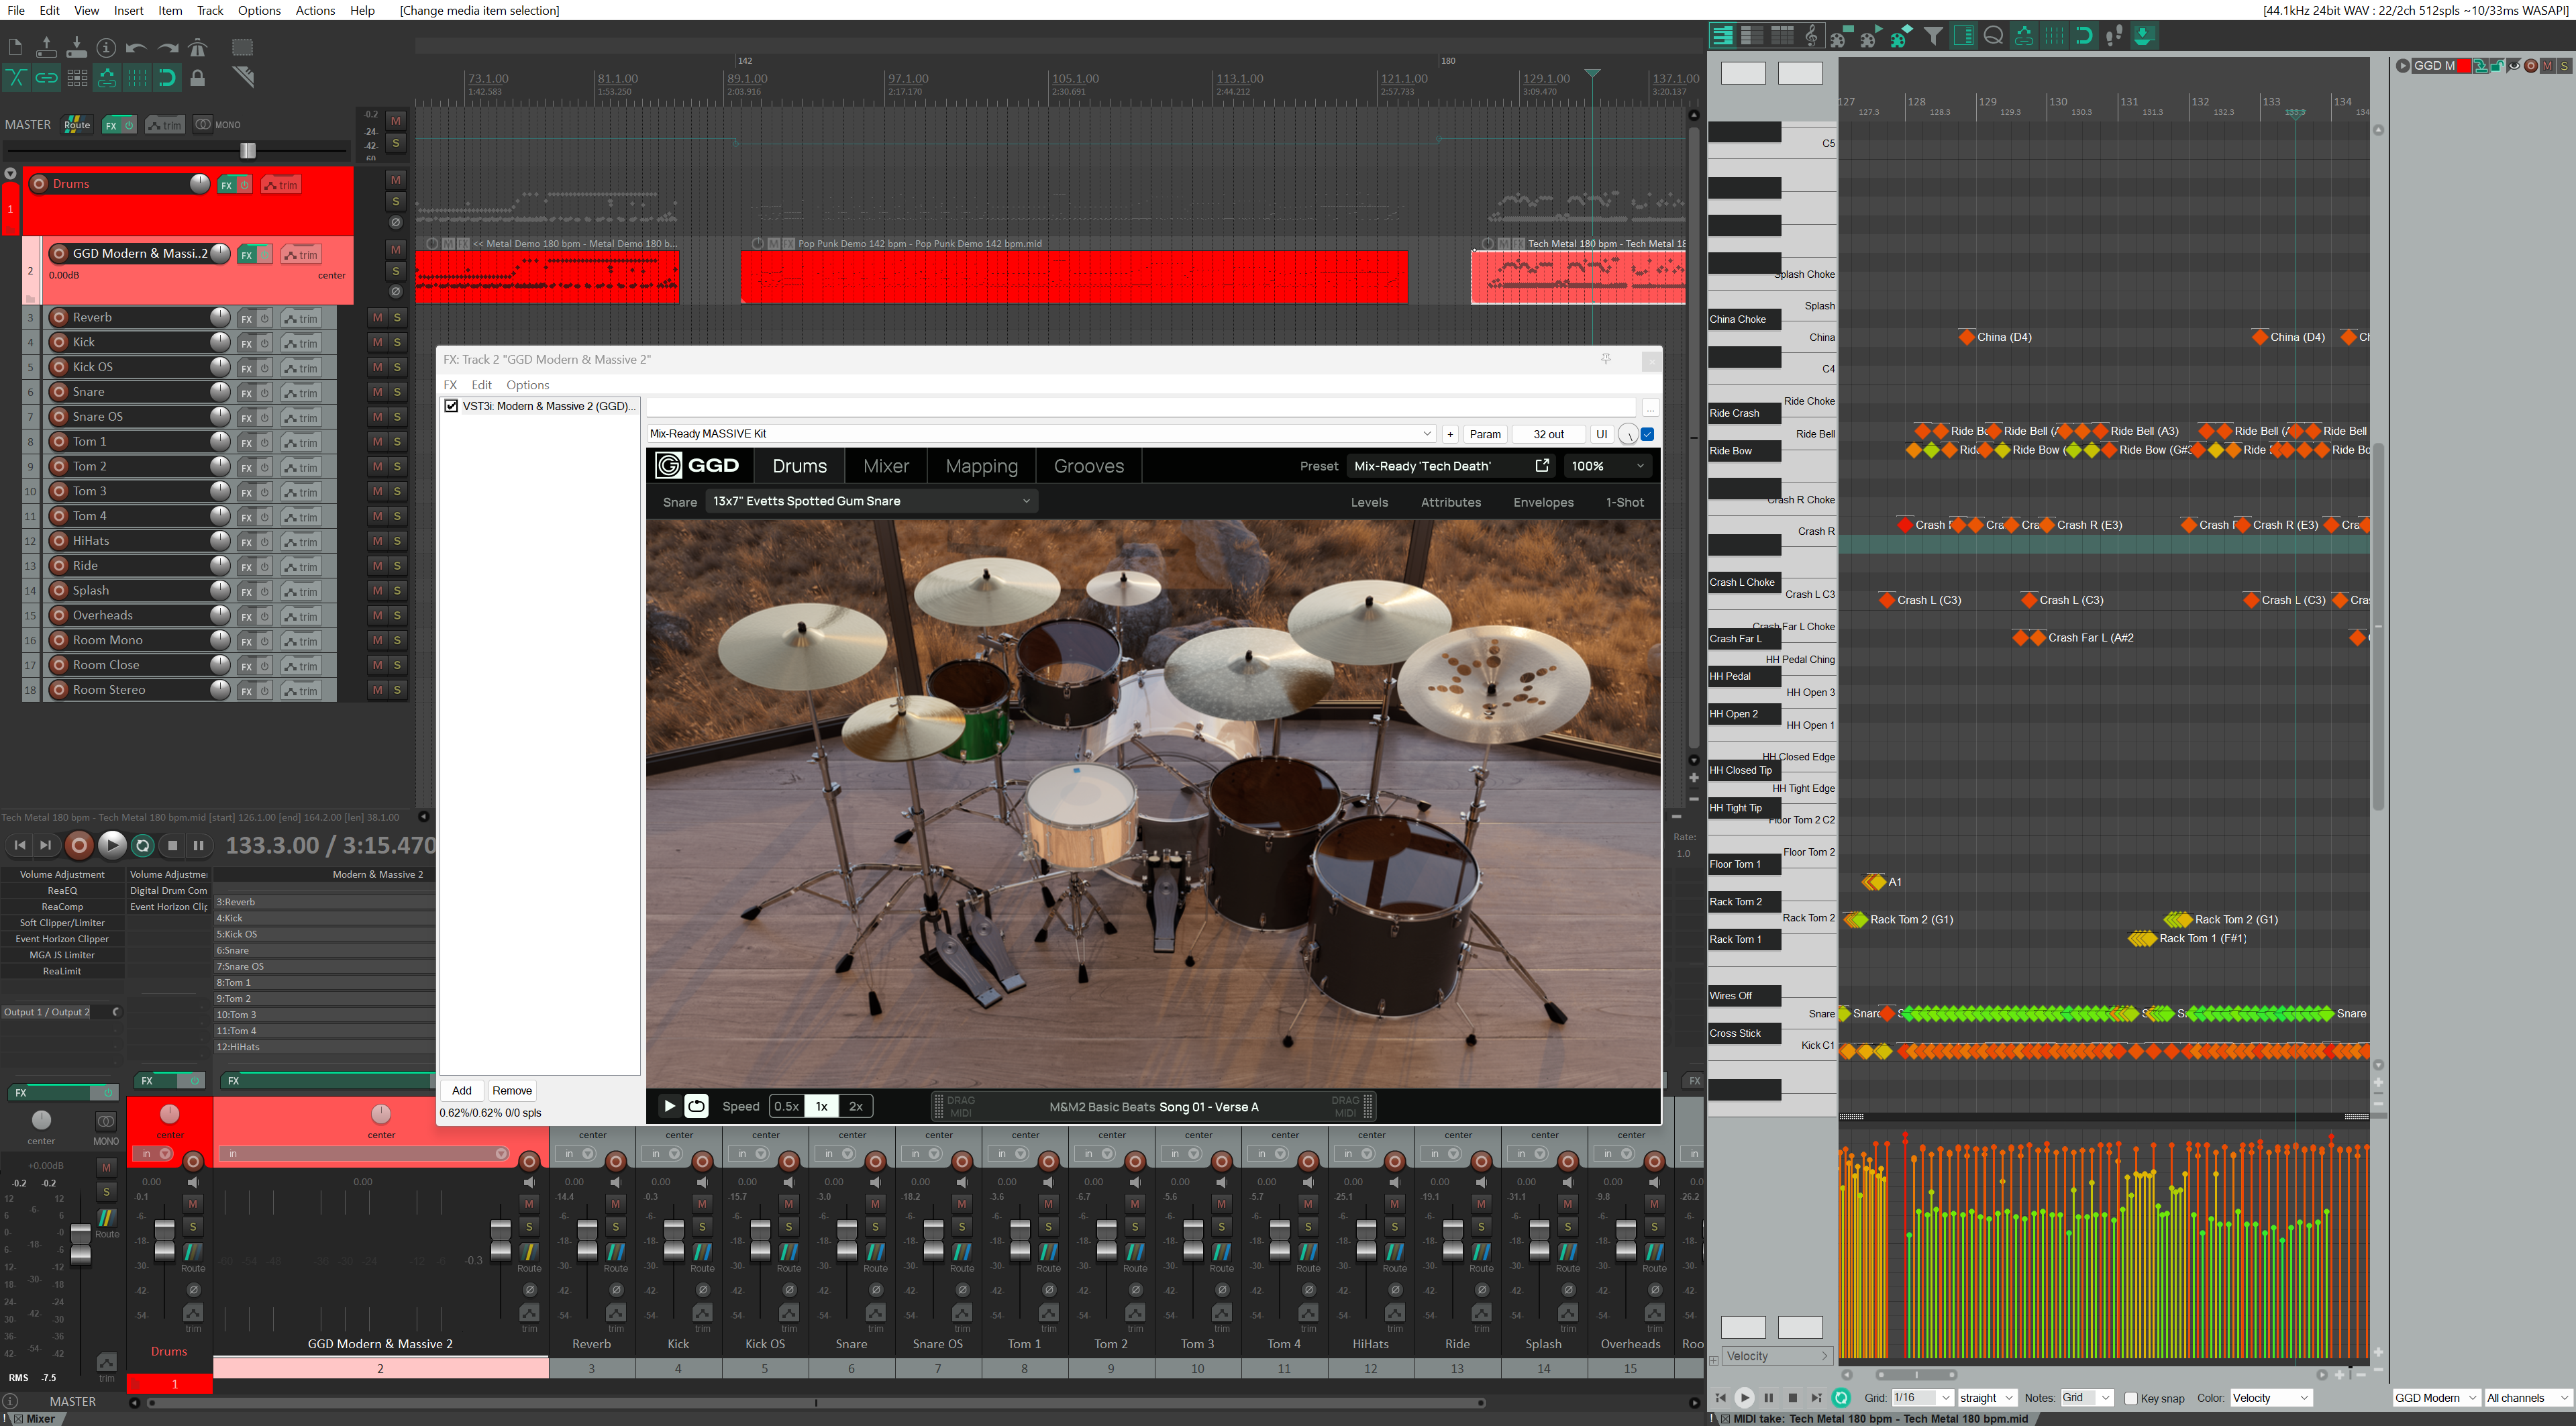Toggle auto-crossfade icon in main toolbar
The image size is (2576, 1426).
pos(16,77)
